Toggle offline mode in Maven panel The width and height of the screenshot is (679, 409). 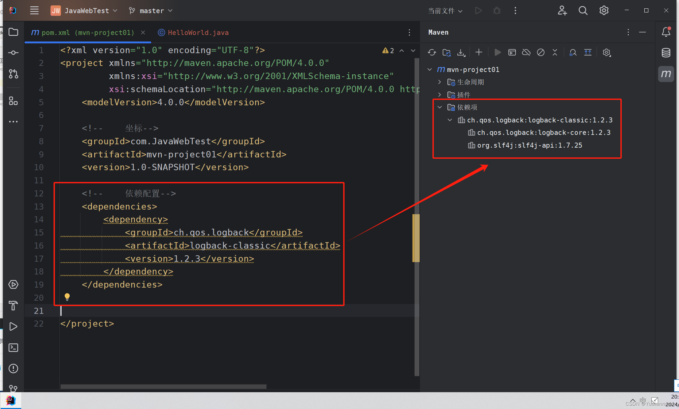pos(526,52)
